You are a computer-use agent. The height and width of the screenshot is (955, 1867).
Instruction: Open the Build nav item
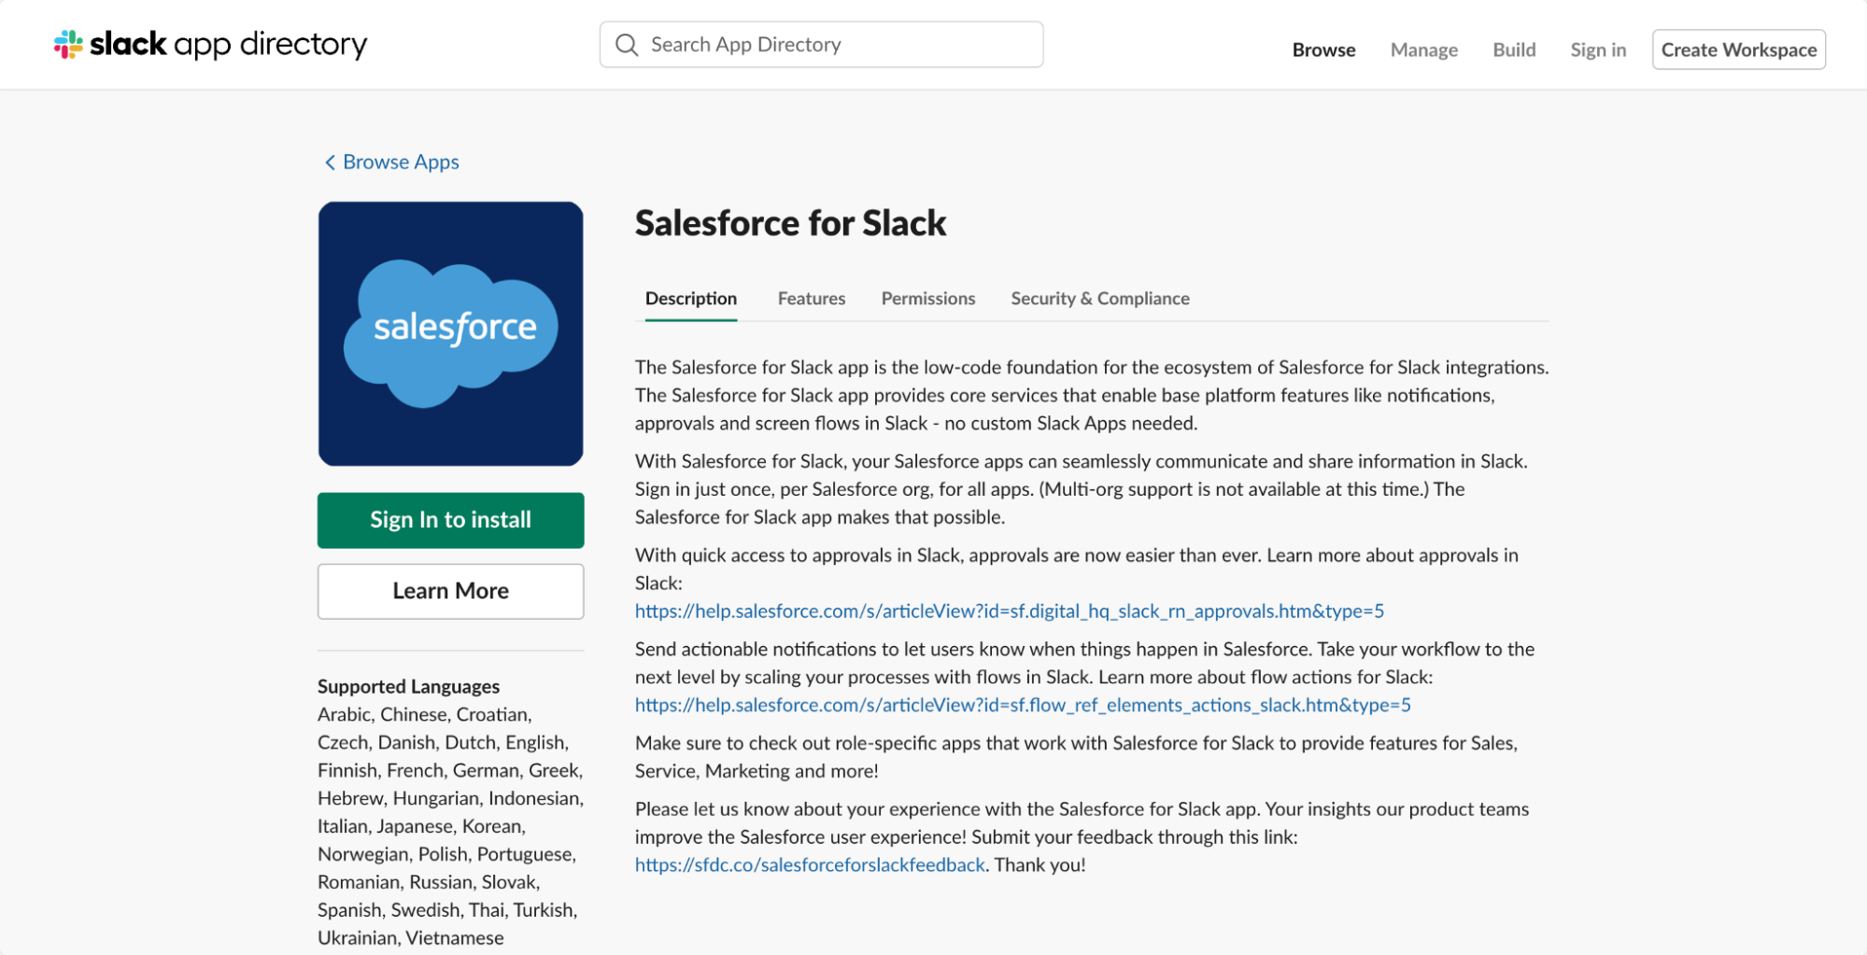(x=1514, y=49)
